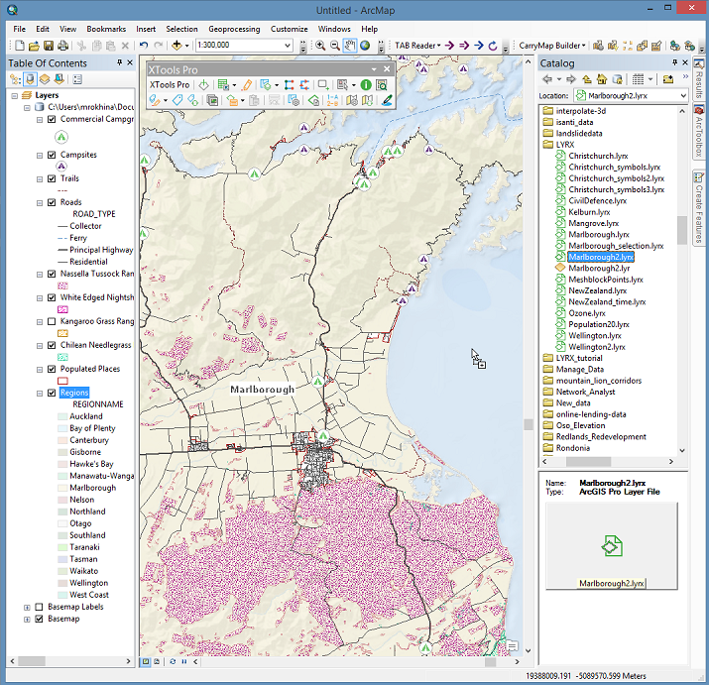Click the Undo arrow icon
Screen dimensions: 709x685
144,46
